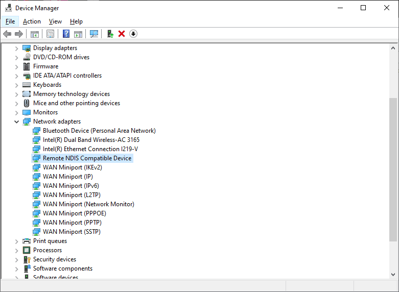Click the Security devices key icon
The width and height of the screenshot is (399, 292).
tap(27, 259)
